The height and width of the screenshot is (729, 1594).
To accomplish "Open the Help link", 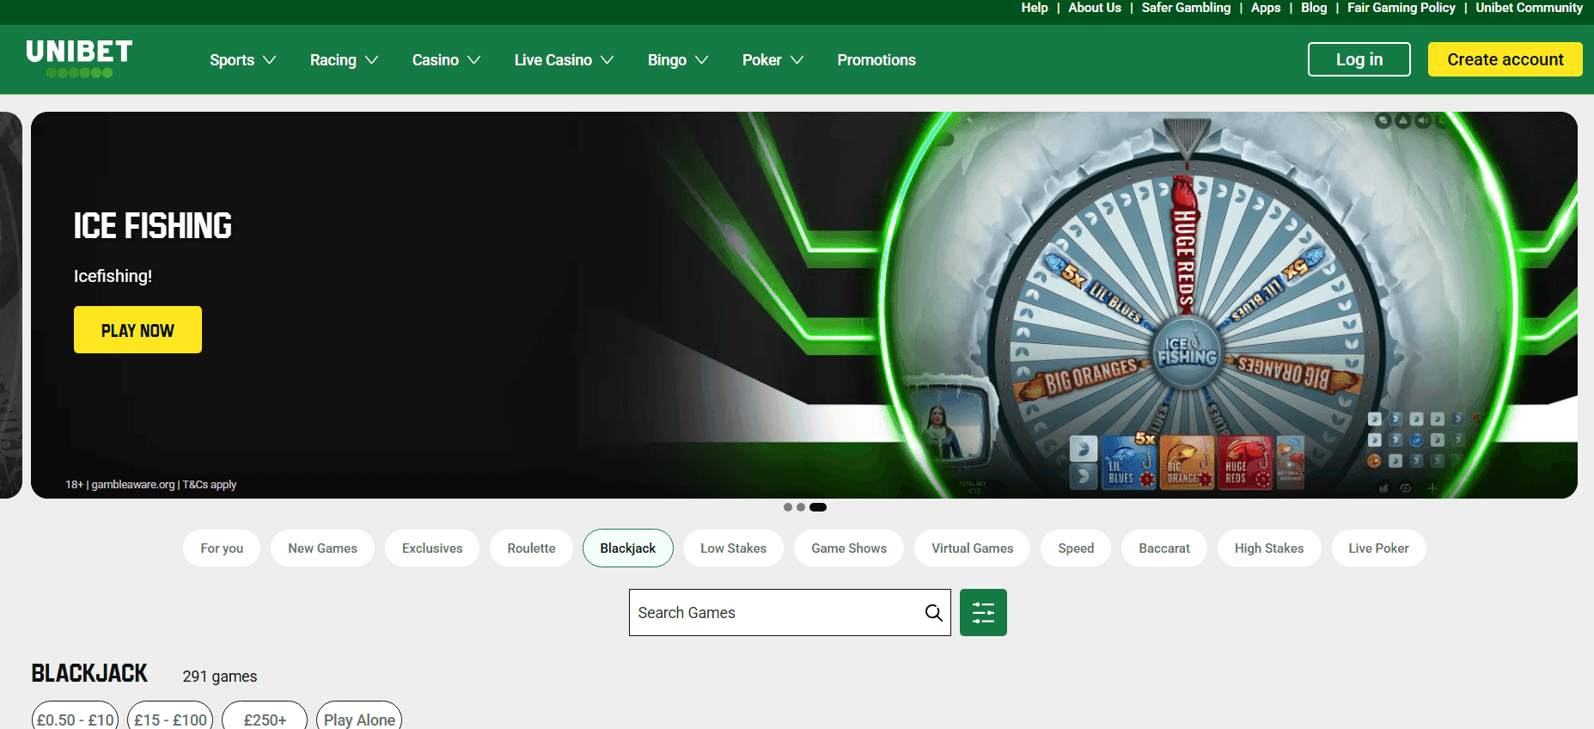I will [1035, 8].
